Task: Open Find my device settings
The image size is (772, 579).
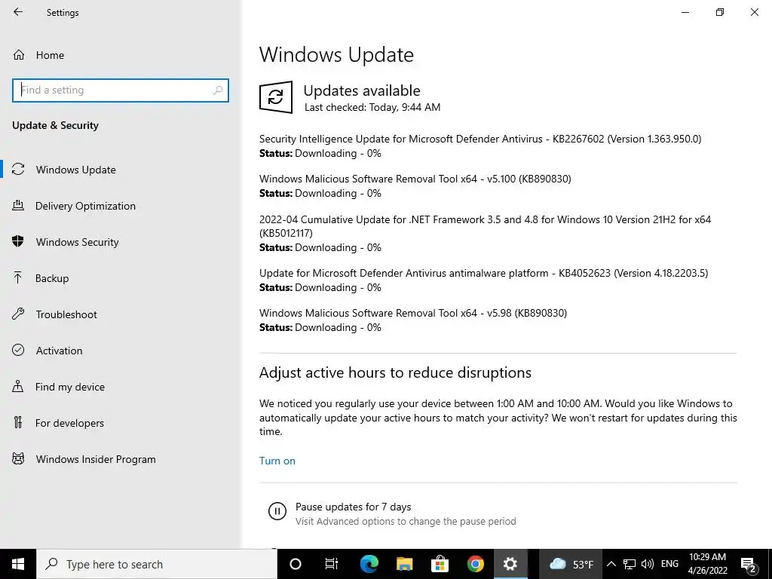Action: tap(69, 387)
